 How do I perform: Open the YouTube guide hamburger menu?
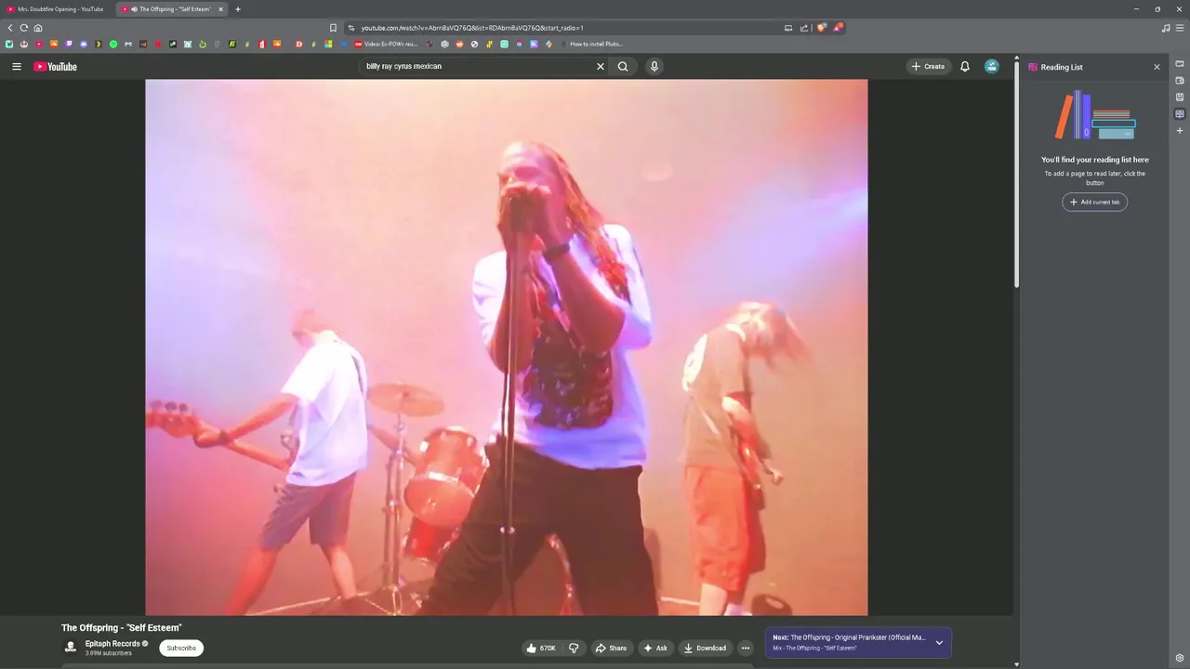tap(16, 67)
